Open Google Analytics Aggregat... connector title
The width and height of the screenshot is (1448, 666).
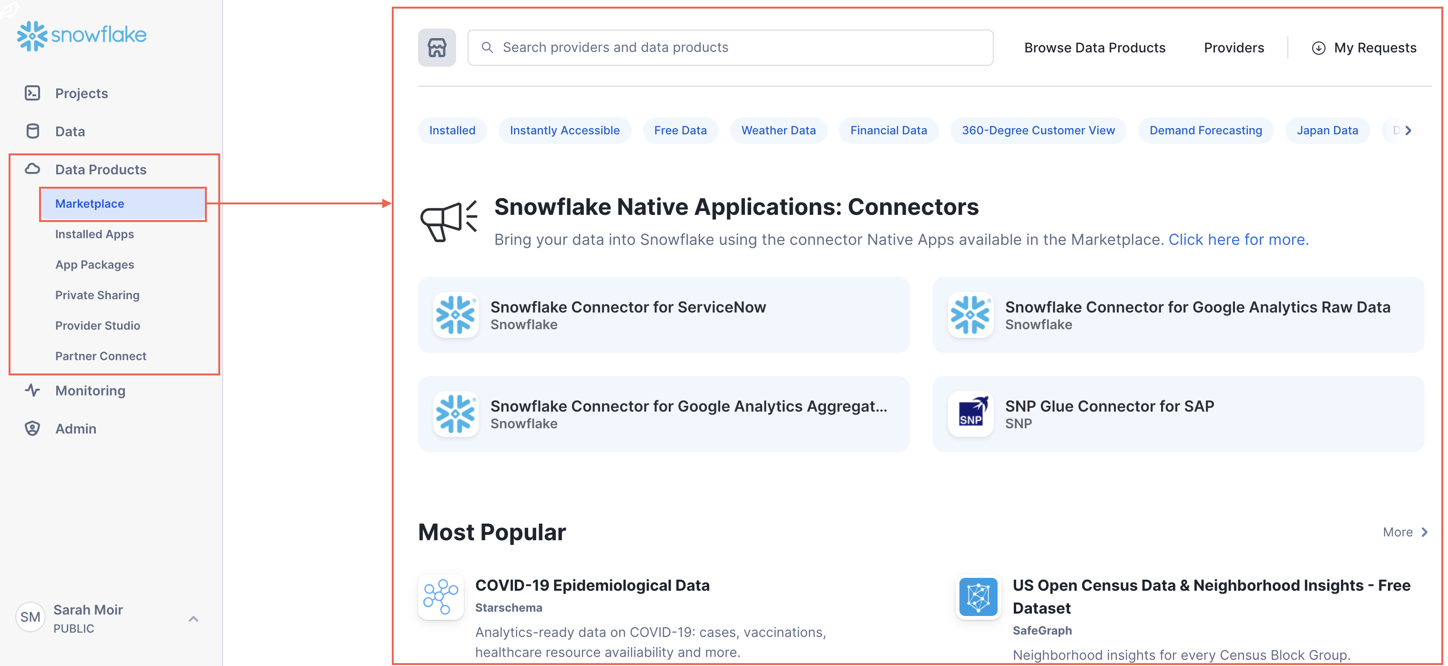689,406
